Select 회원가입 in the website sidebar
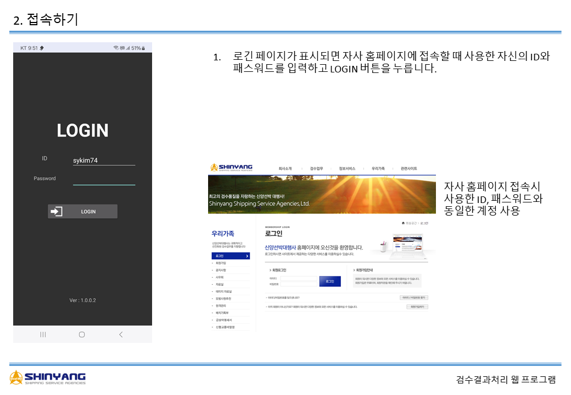The image size is (571, 395). pyautogui.click(x=221, y=263)
